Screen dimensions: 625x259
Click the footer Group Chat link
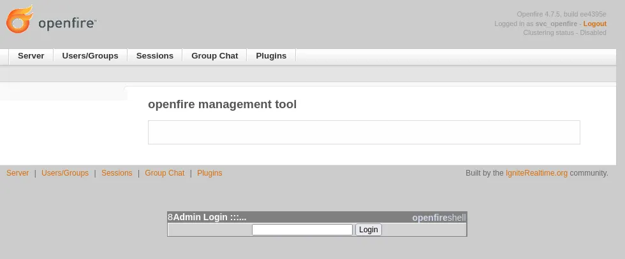(165, 173)
